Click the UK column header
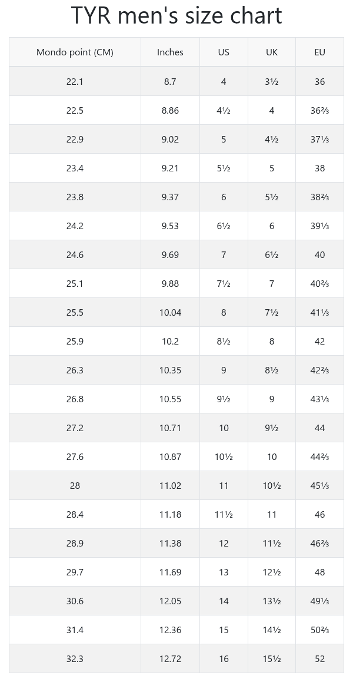 [x=271, y=52]
